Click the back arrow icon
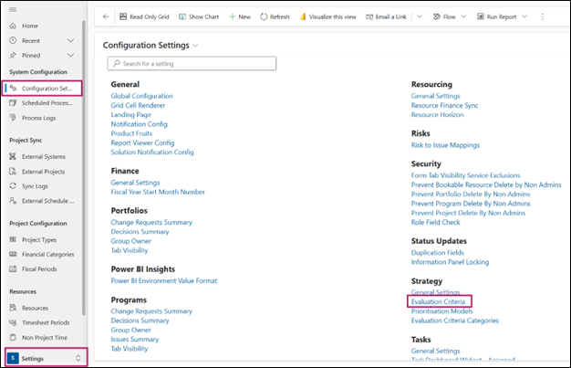The height and width of the screenshot is (368, 571). click(106, 16)
